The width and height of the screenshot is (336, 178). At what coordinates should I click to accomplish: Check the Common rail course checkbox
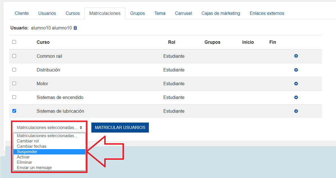(14, 56)
